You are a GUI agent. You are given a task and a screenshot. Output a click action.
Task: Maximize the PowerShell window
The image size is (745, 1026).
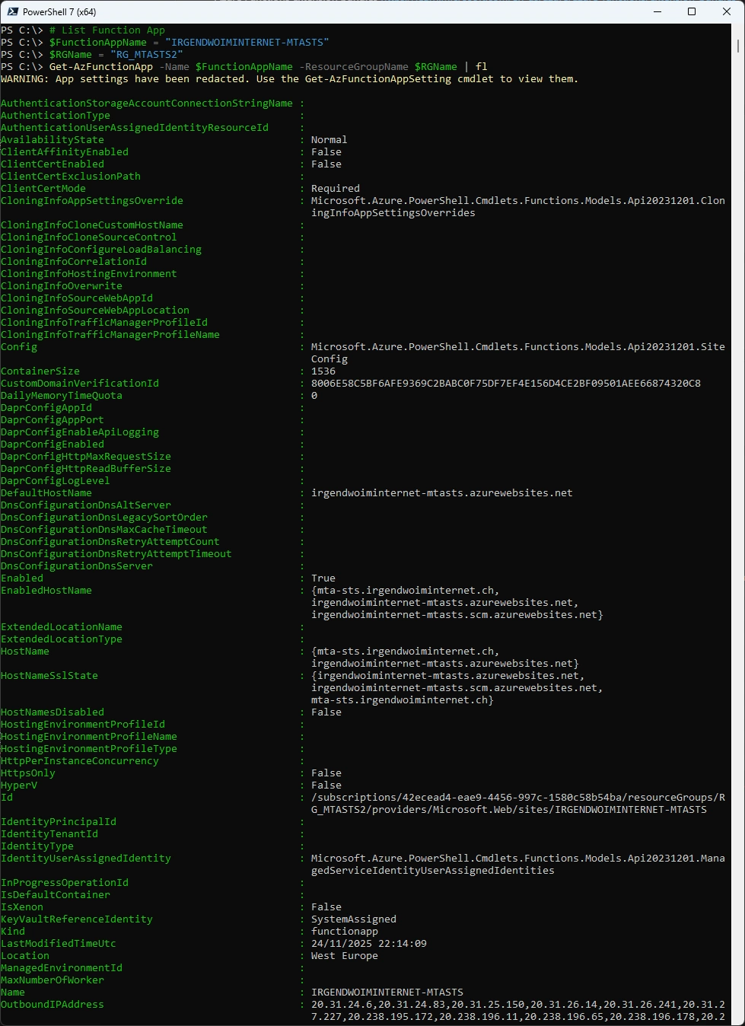click(692, 11)
